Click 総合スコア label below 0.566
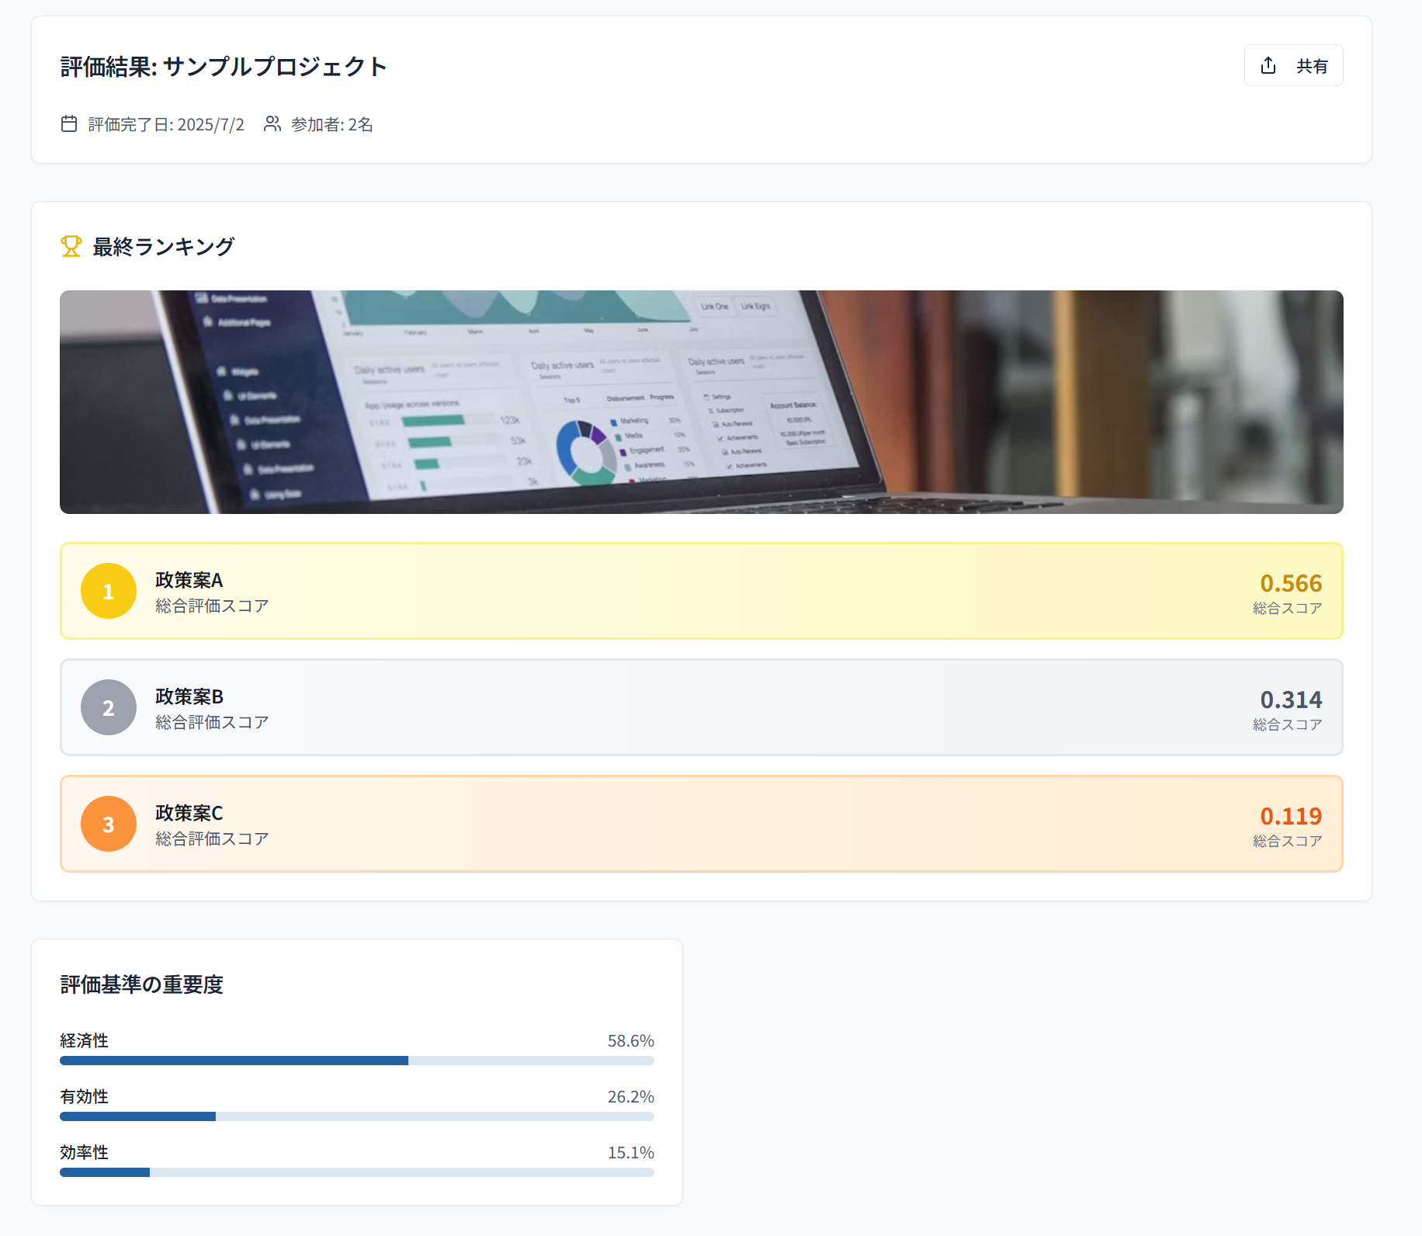1422x1236 pixels. [1287, 608]
